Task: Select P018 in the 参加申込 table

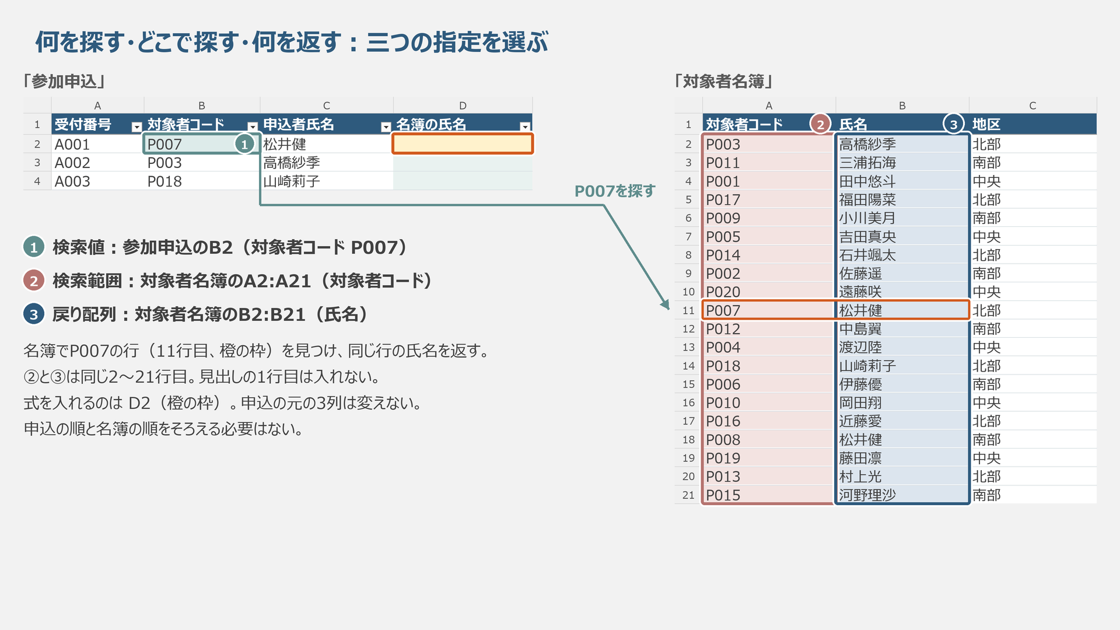Action: click(x=201, y=181)
